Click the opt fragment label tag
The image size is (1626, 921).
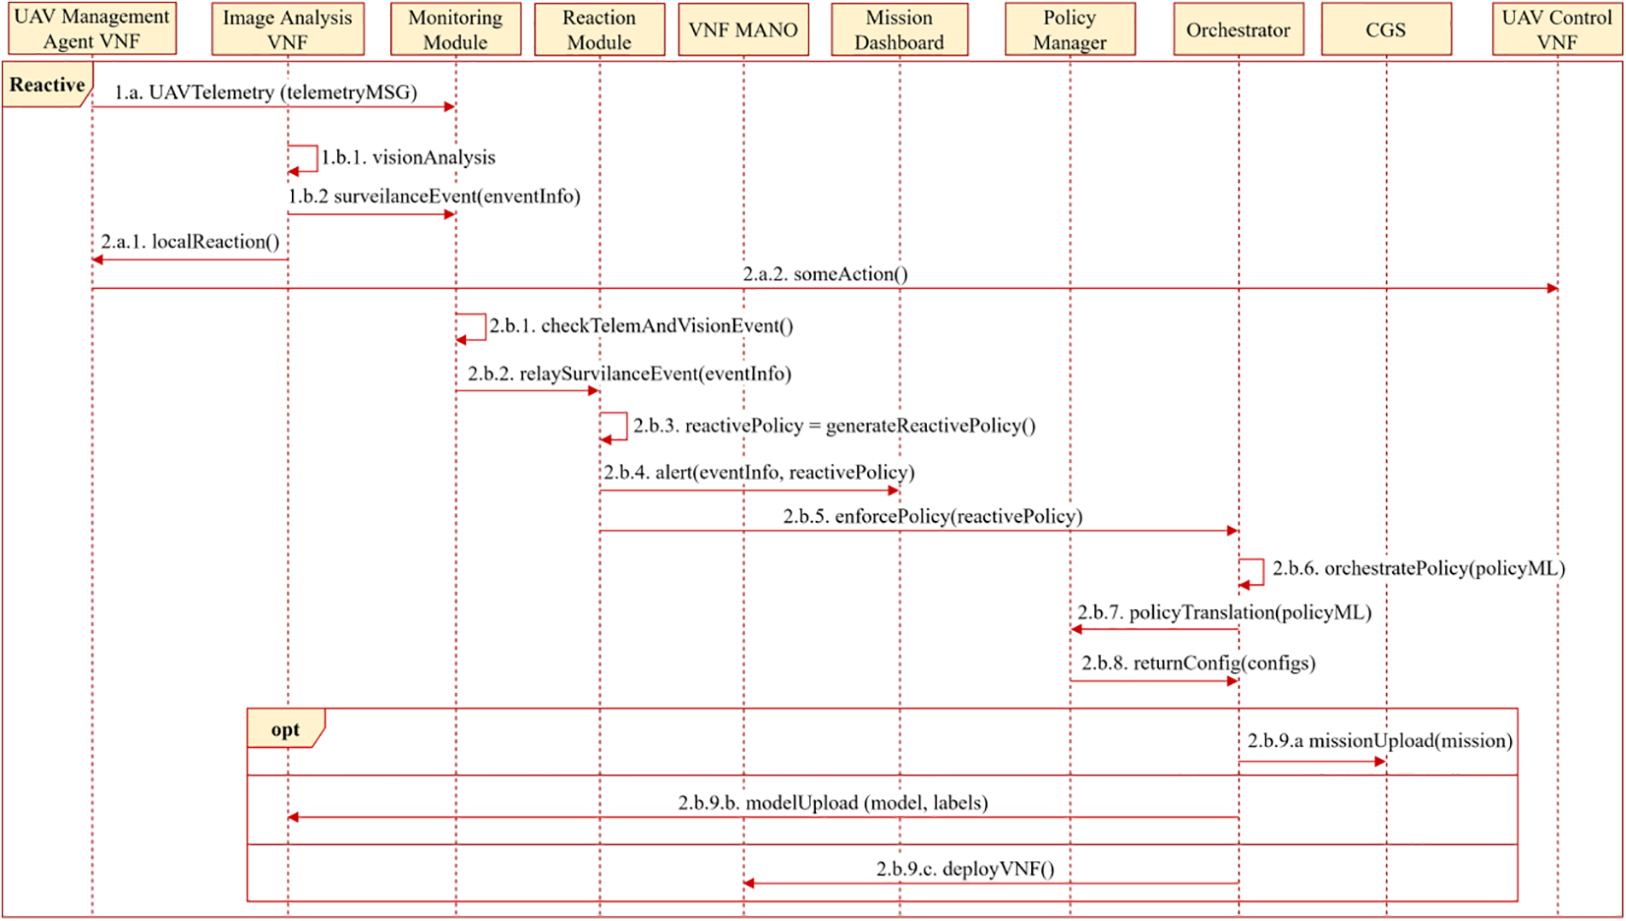click(x=285, y=729)
